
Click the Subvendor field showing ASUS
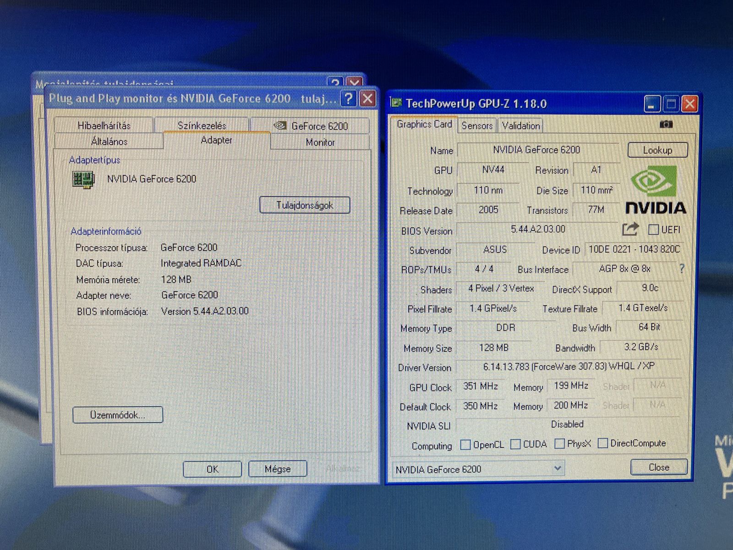click(495, 250)
